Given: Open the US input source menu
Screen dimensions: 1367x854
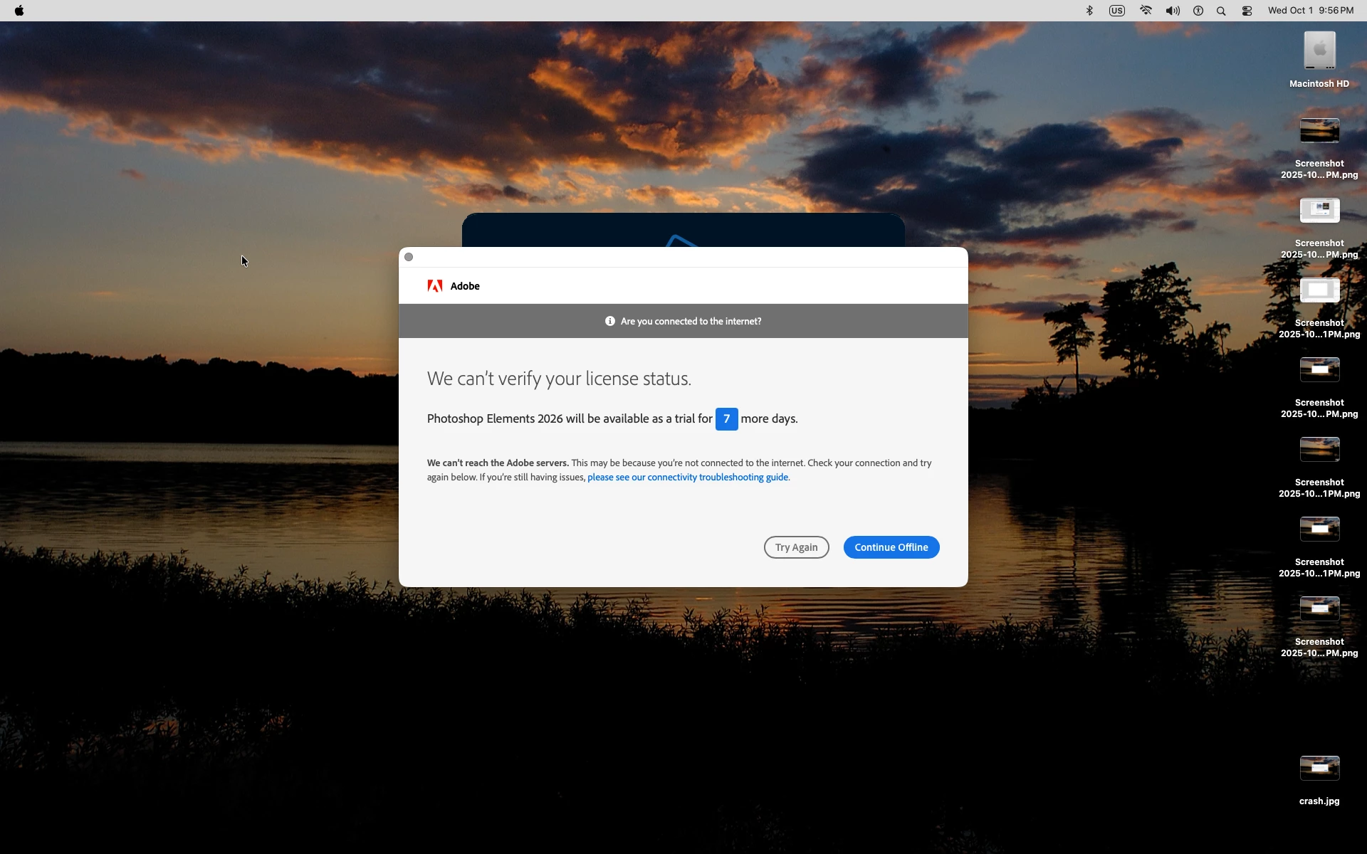Looking at the screenshot, I should [x=1117, y=11].
